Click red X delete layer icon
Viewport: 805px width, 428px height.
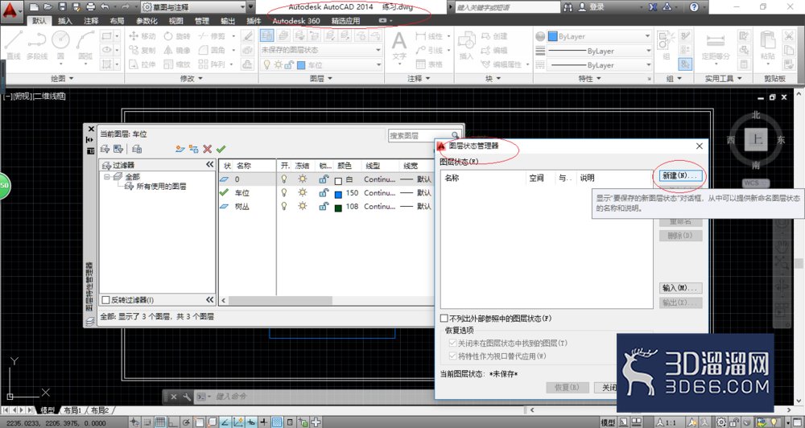coord(208,149)
